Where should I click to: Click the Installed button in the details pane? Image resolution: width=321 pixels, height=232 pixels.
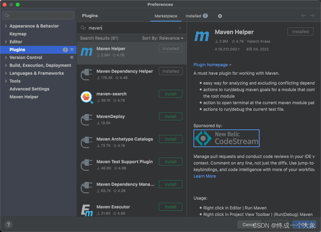click(300, 31)
